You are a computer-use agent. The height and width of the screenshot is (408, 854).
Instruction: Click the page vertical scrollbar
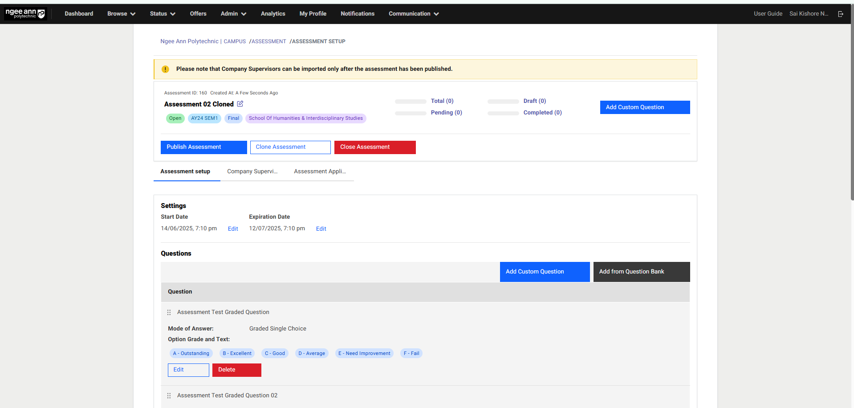coord(852,111)
